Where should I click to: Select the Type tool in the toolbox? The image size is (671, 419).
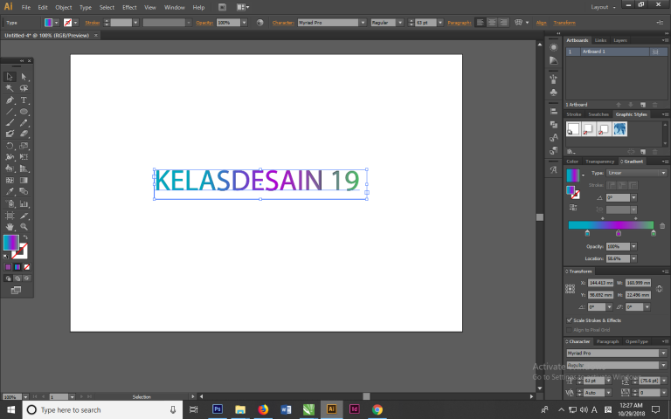click(24, 100)
